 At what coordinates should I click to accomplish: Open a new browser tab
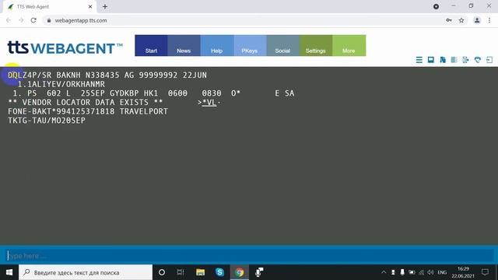(x=105, y=7)
